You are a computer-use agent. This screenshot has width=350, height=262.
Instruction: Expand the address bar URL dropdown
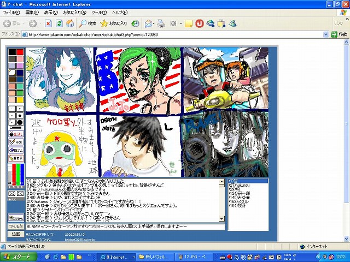coord(326,34)
